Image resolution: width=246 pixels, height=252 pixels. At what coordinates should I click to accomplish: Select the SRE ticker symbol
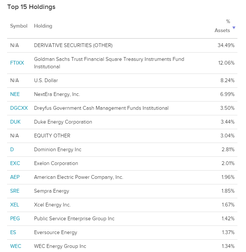click(15, 191)
